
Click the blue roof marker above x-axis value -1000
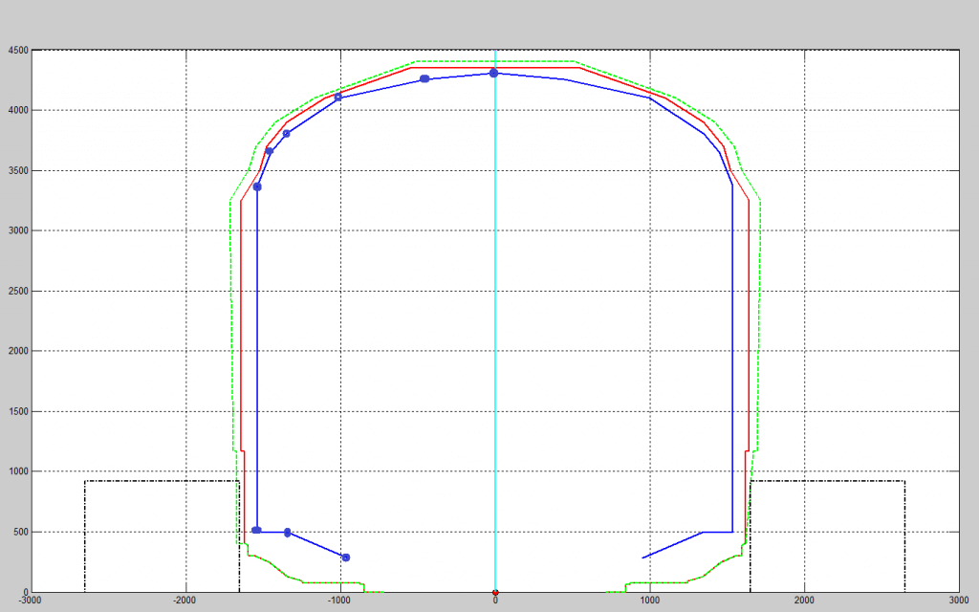pos(338,97)
